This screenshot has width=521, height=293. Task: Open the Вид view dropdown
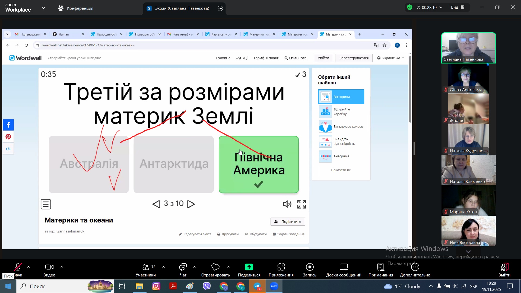point(458,7)
